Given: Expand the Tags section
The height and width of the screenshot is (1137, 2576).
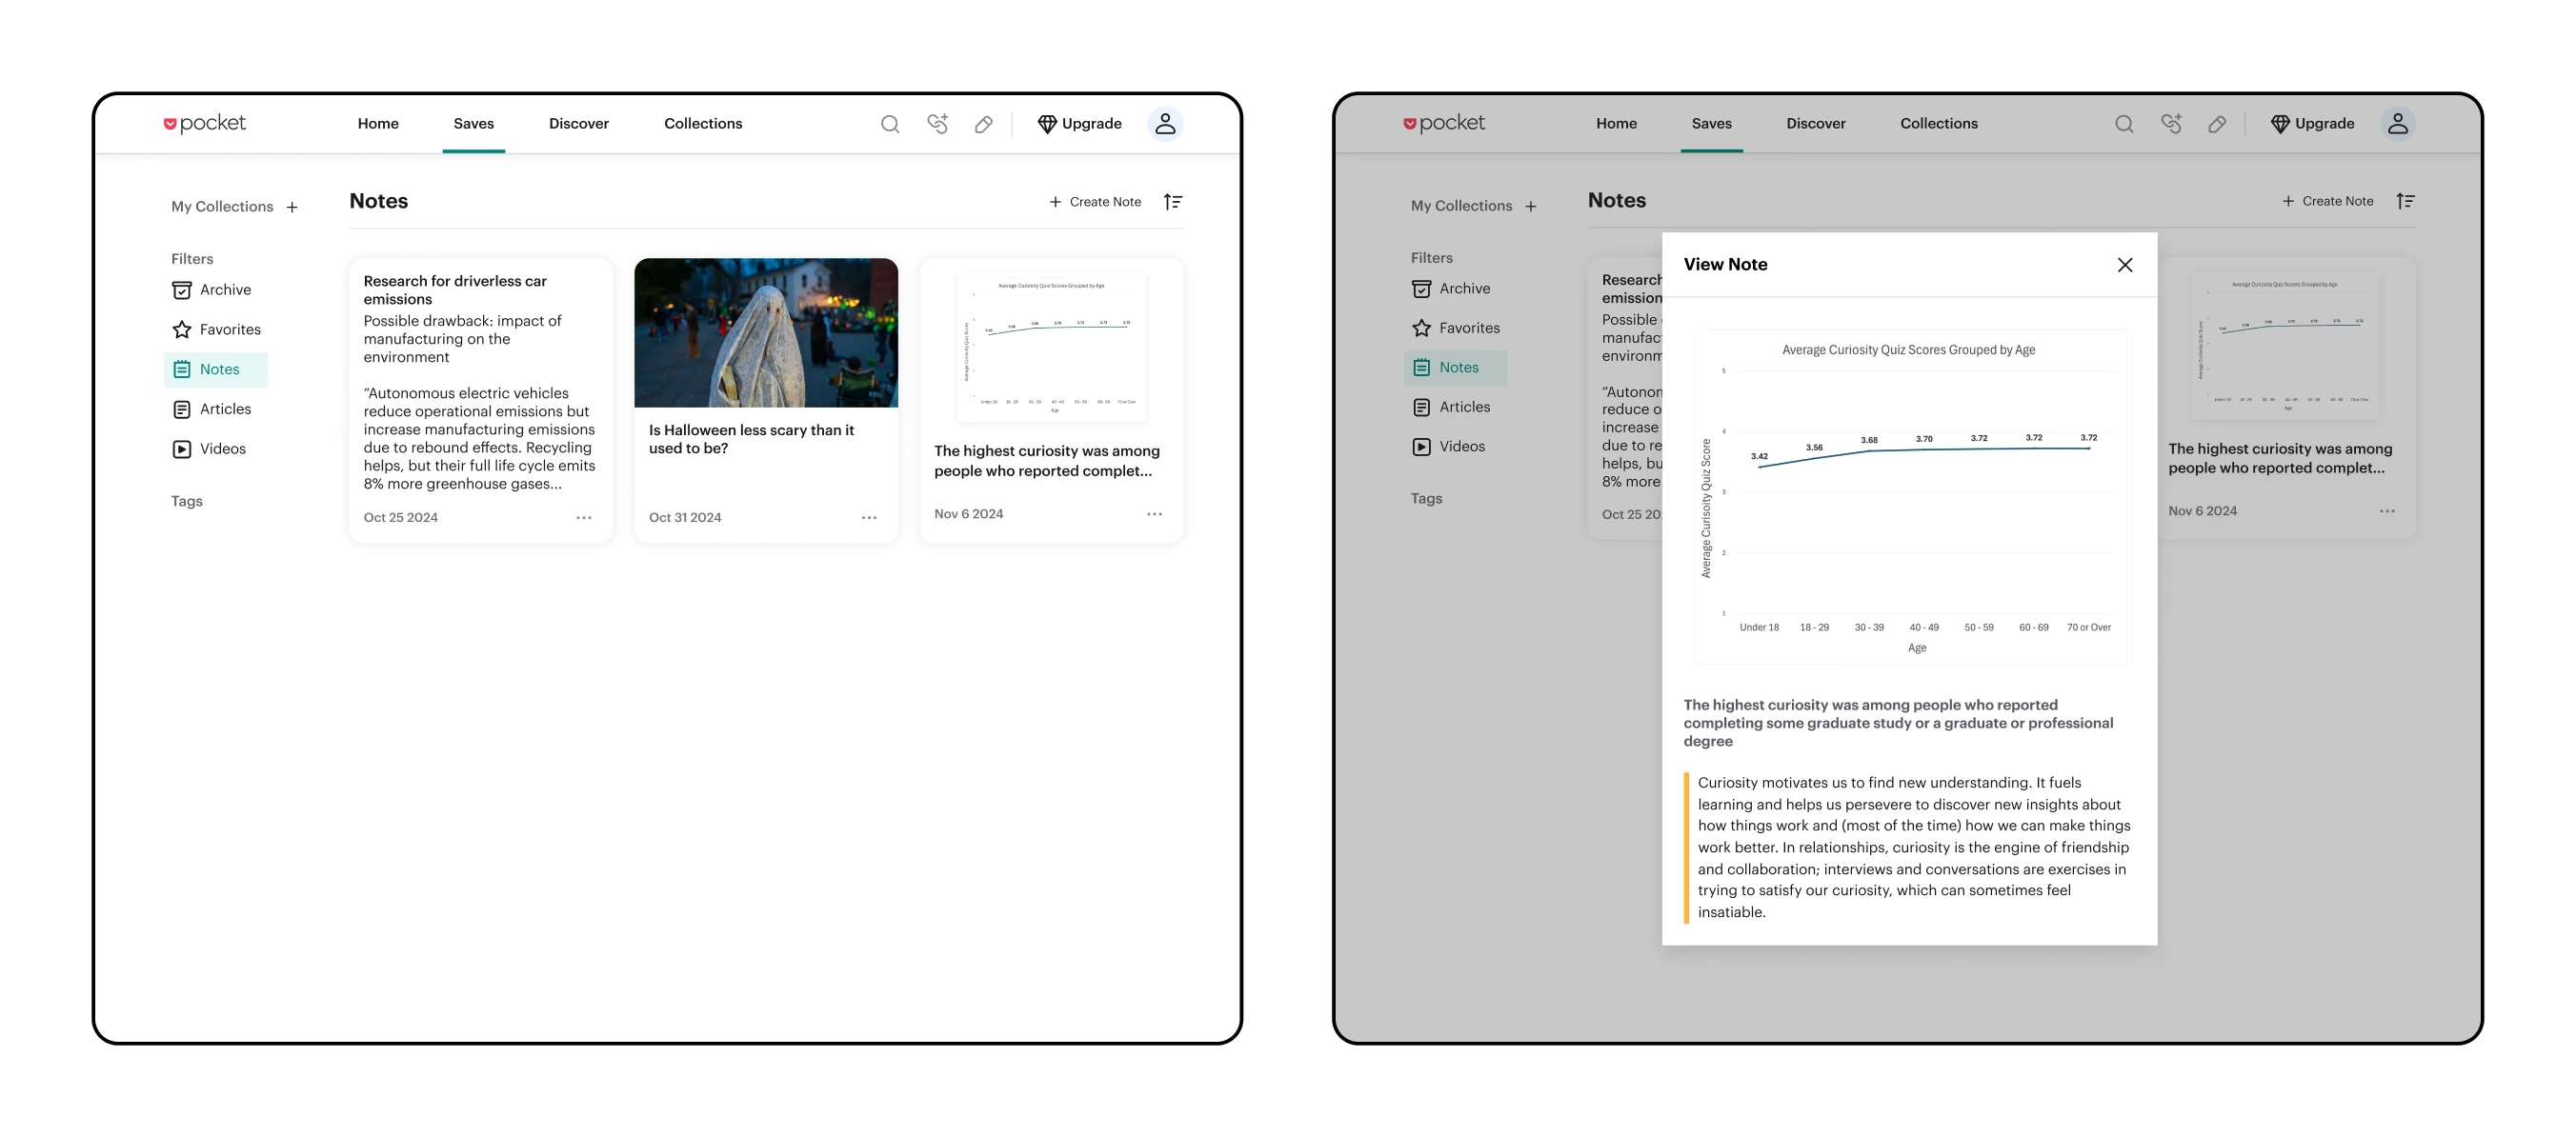Looking at the screenshot, I should tap(187, 500).
